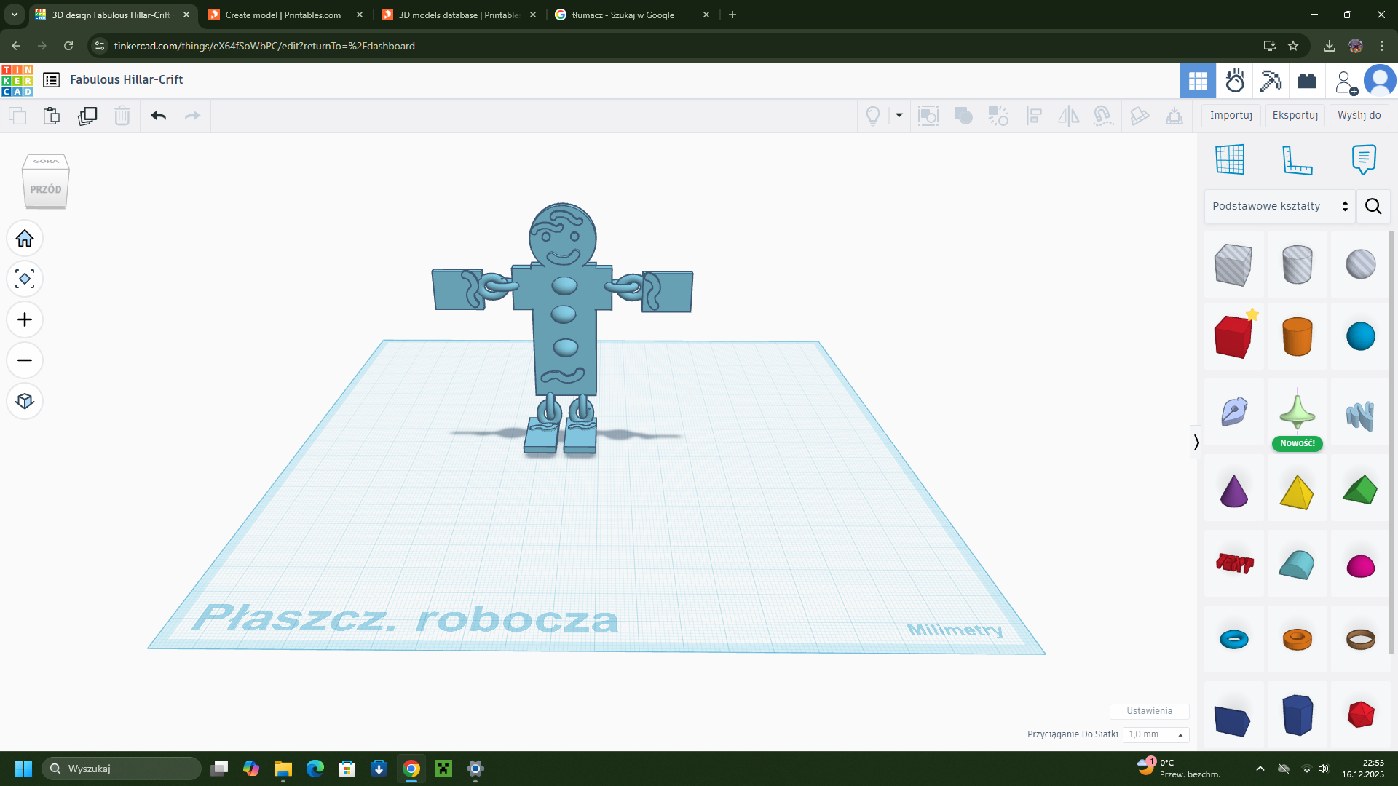Click the duplicate and repeat icon

click(x=87, y=116)
